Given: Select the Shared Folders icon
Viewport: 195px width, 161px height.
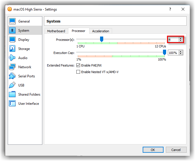Looking at the screenshot, I should 12,94.
